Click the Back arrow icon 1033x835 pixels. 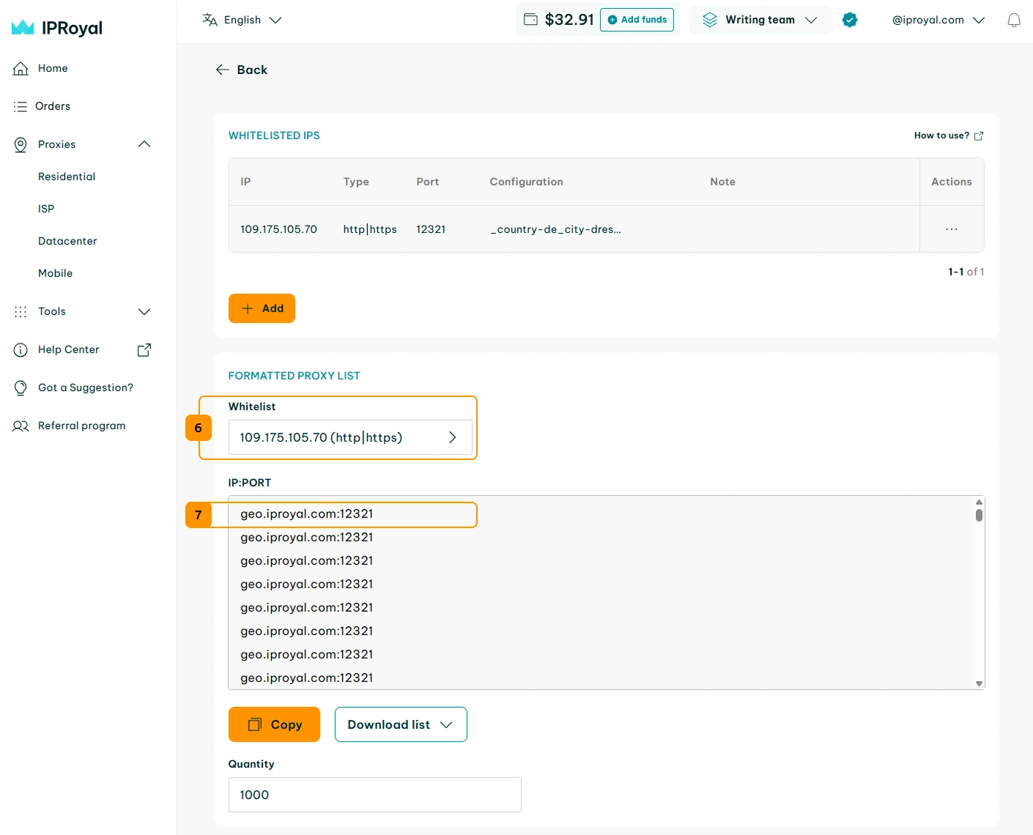[222, 70]
